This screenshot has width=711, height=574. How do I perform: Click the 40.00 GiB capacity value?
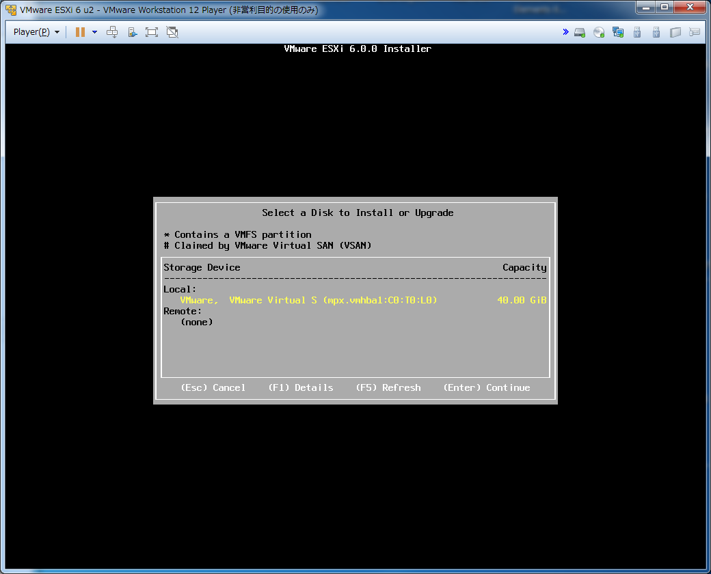coord(522,300)
